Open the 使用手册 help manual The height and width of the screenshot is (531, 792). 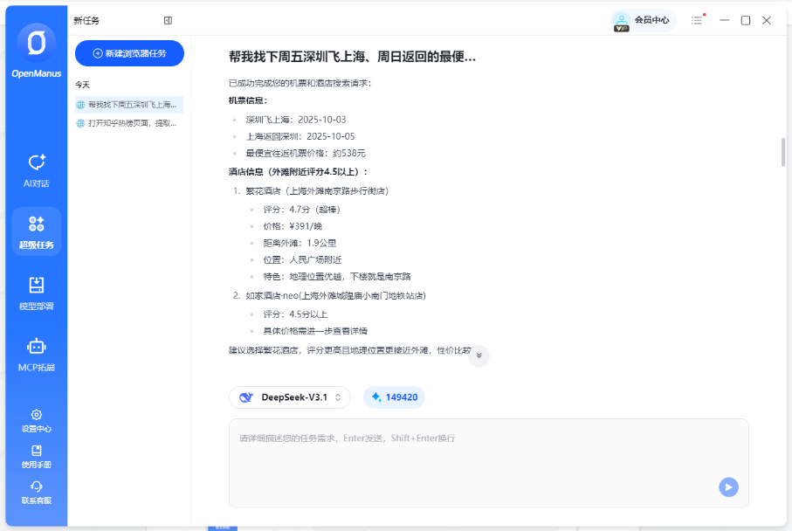tap(36, 455)
